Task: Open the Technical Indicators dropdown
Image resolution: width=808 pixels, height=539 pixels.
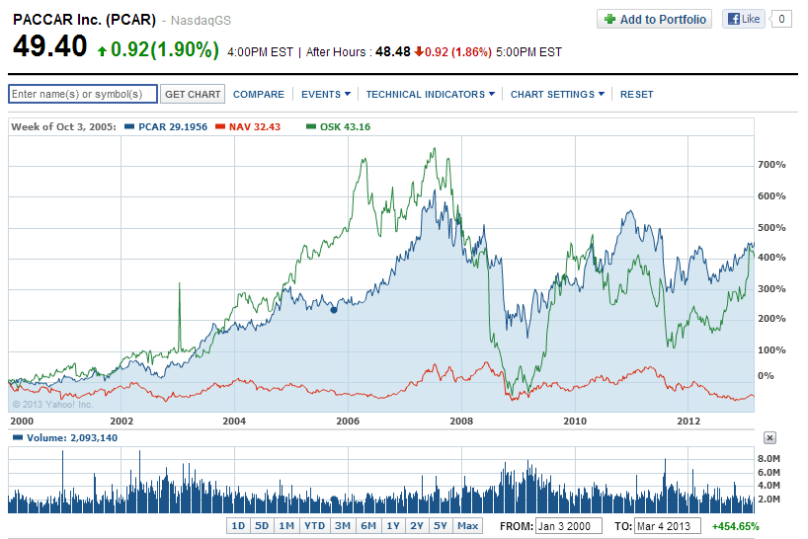Action: [x=431, y=94]
